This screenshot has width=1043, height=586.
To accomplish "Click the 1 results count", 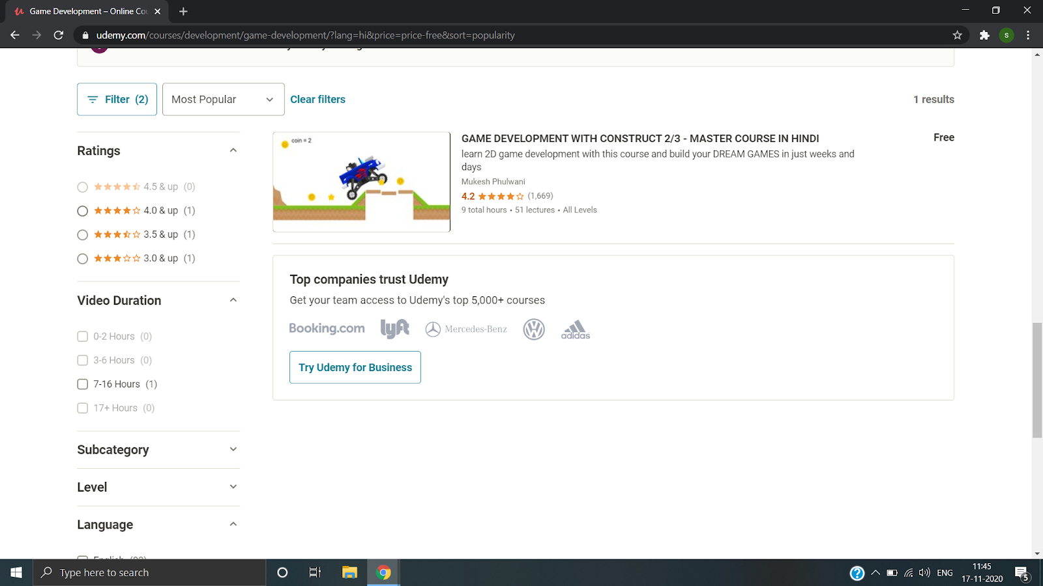I will coord(933,99).
